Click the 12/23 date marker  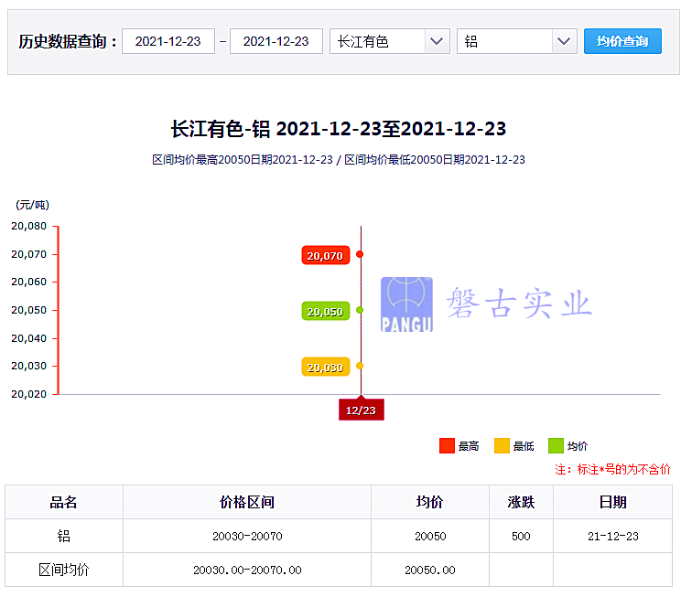pyautogui.click(x=361, y=410)
